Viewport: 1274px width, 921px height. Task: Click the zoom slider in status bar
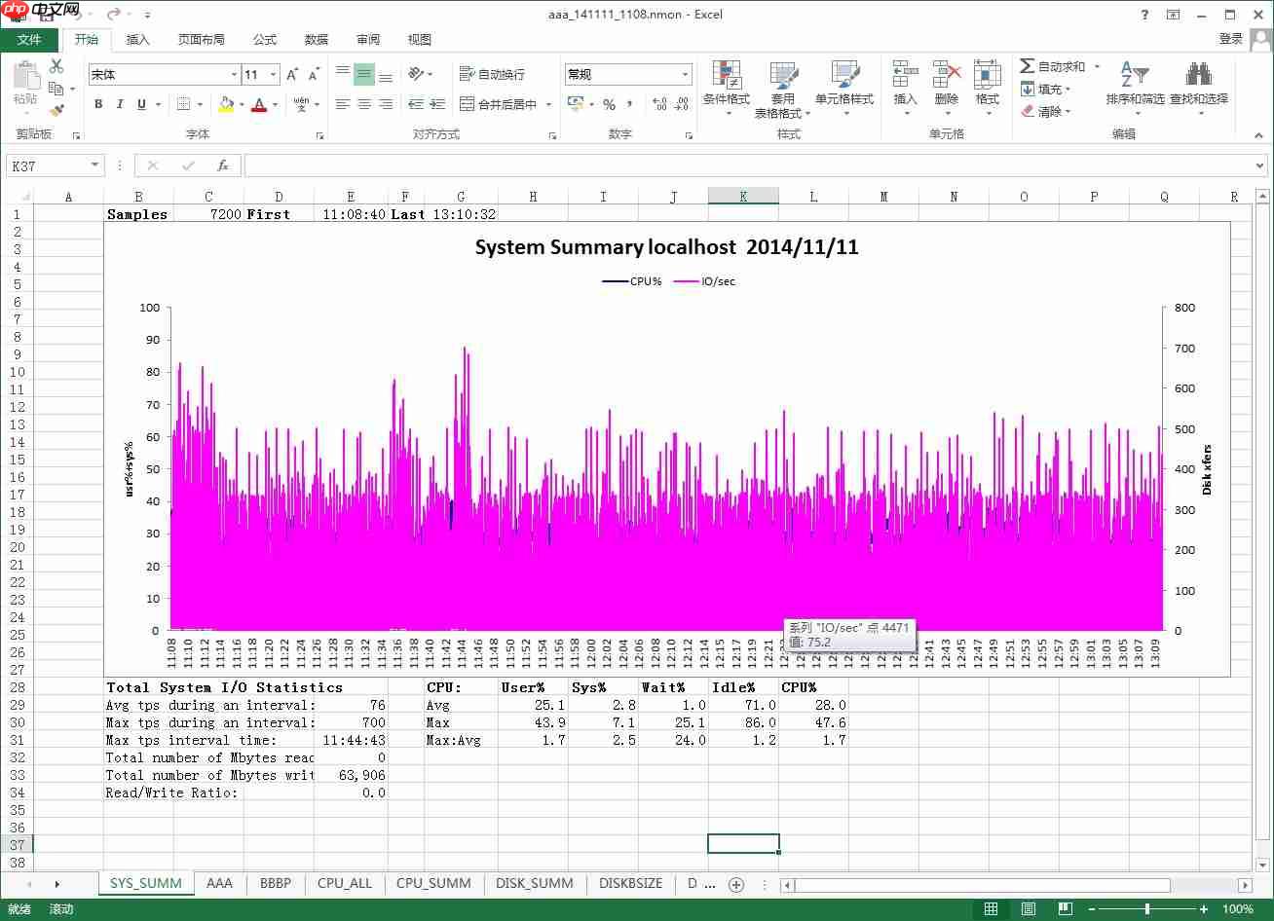1147,908
